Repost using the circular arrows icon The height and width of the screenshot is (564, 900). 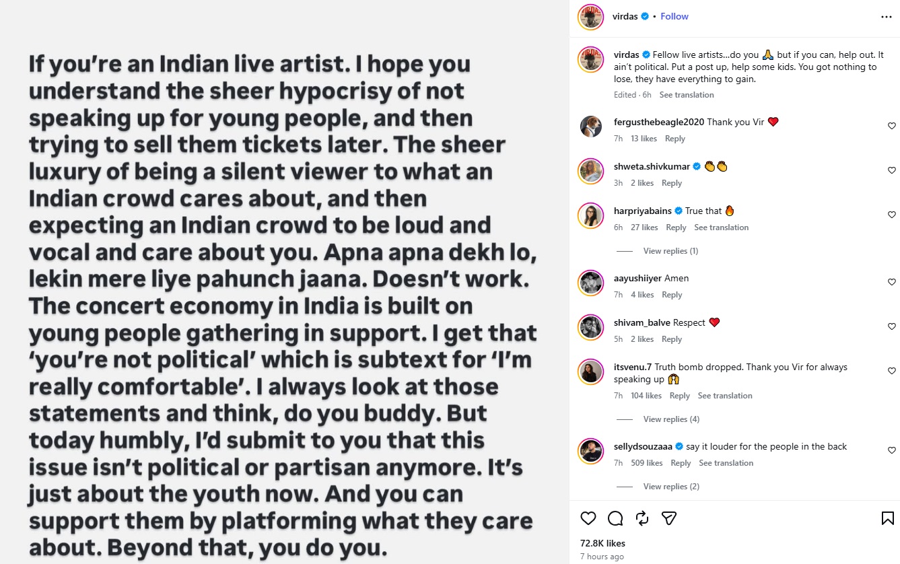click(642, 518)
